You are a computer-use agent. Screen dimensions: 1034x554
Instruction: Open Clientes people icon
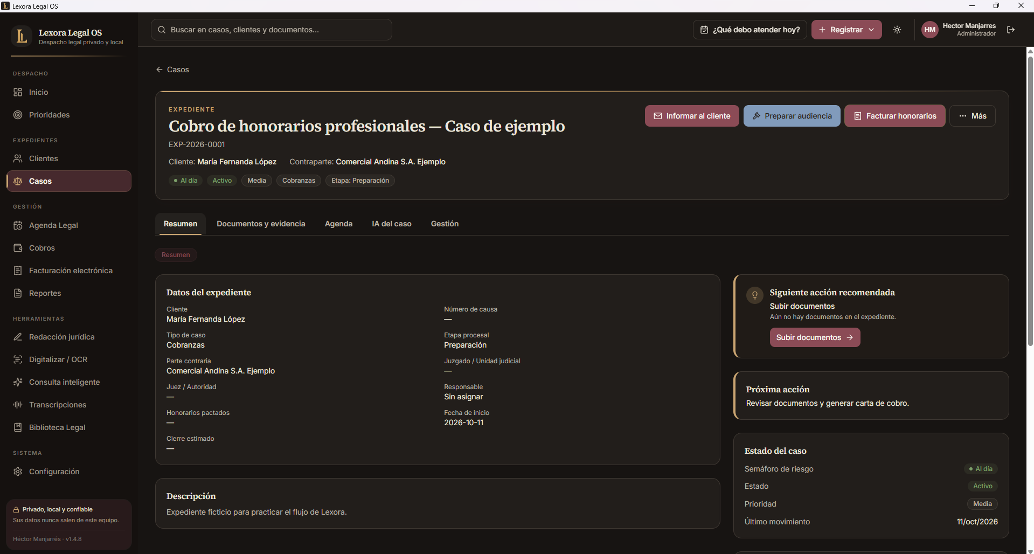point(18,158)
